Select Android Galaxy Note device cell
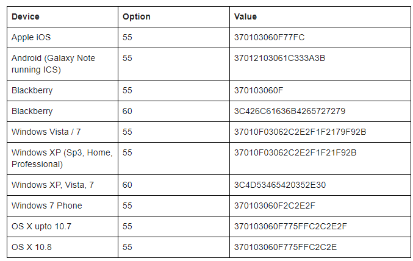 click(x=53, y=63)
